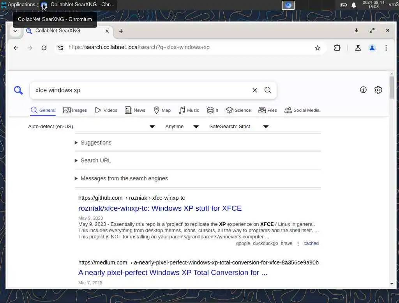This screenshot has height=303, width=399.
Task: Switch to the Files category
Action: click(267, 111)
